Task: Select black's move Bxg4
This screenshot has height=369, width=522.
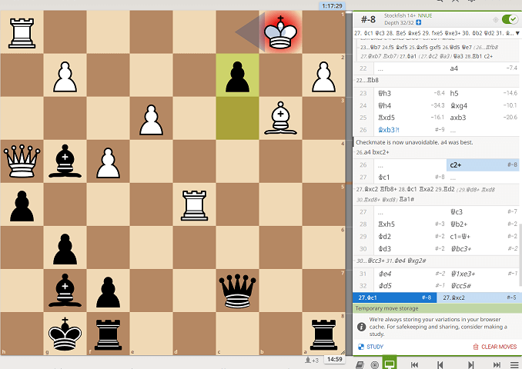Action: coord(483,105)
